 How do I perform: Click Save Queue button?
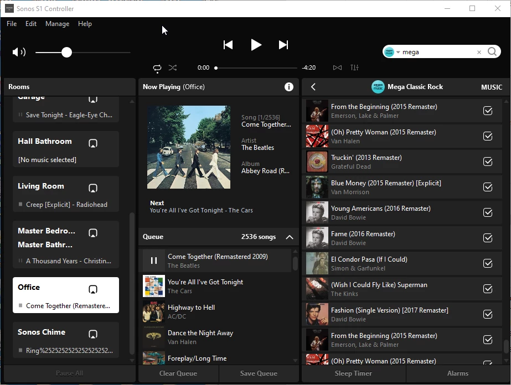[259, 373]
